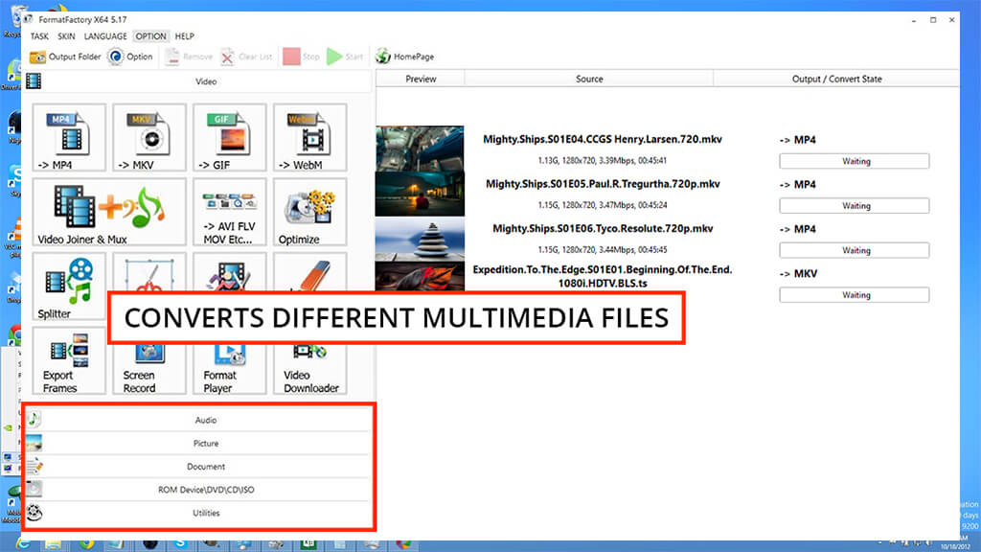Click Clear List in the toolbar

pyautogui.click(x=246, y=57)
